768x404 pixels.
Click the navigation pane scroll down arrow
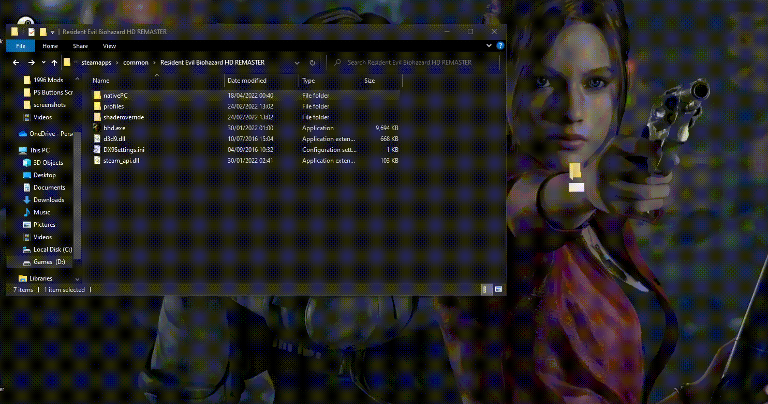(78, 279)
